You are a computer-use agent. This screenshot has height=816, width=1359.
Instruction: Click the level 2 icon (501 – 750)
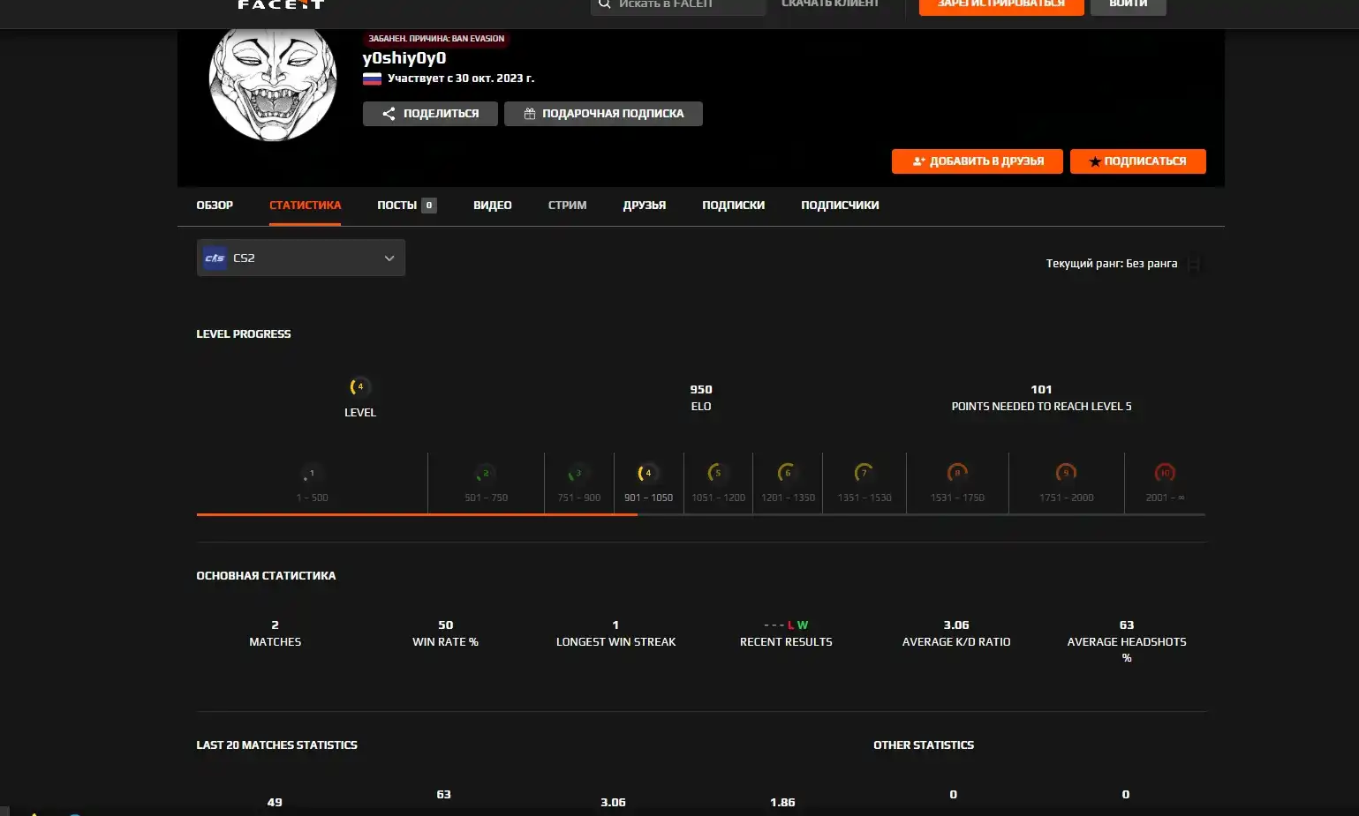click(x=486, y=474)
